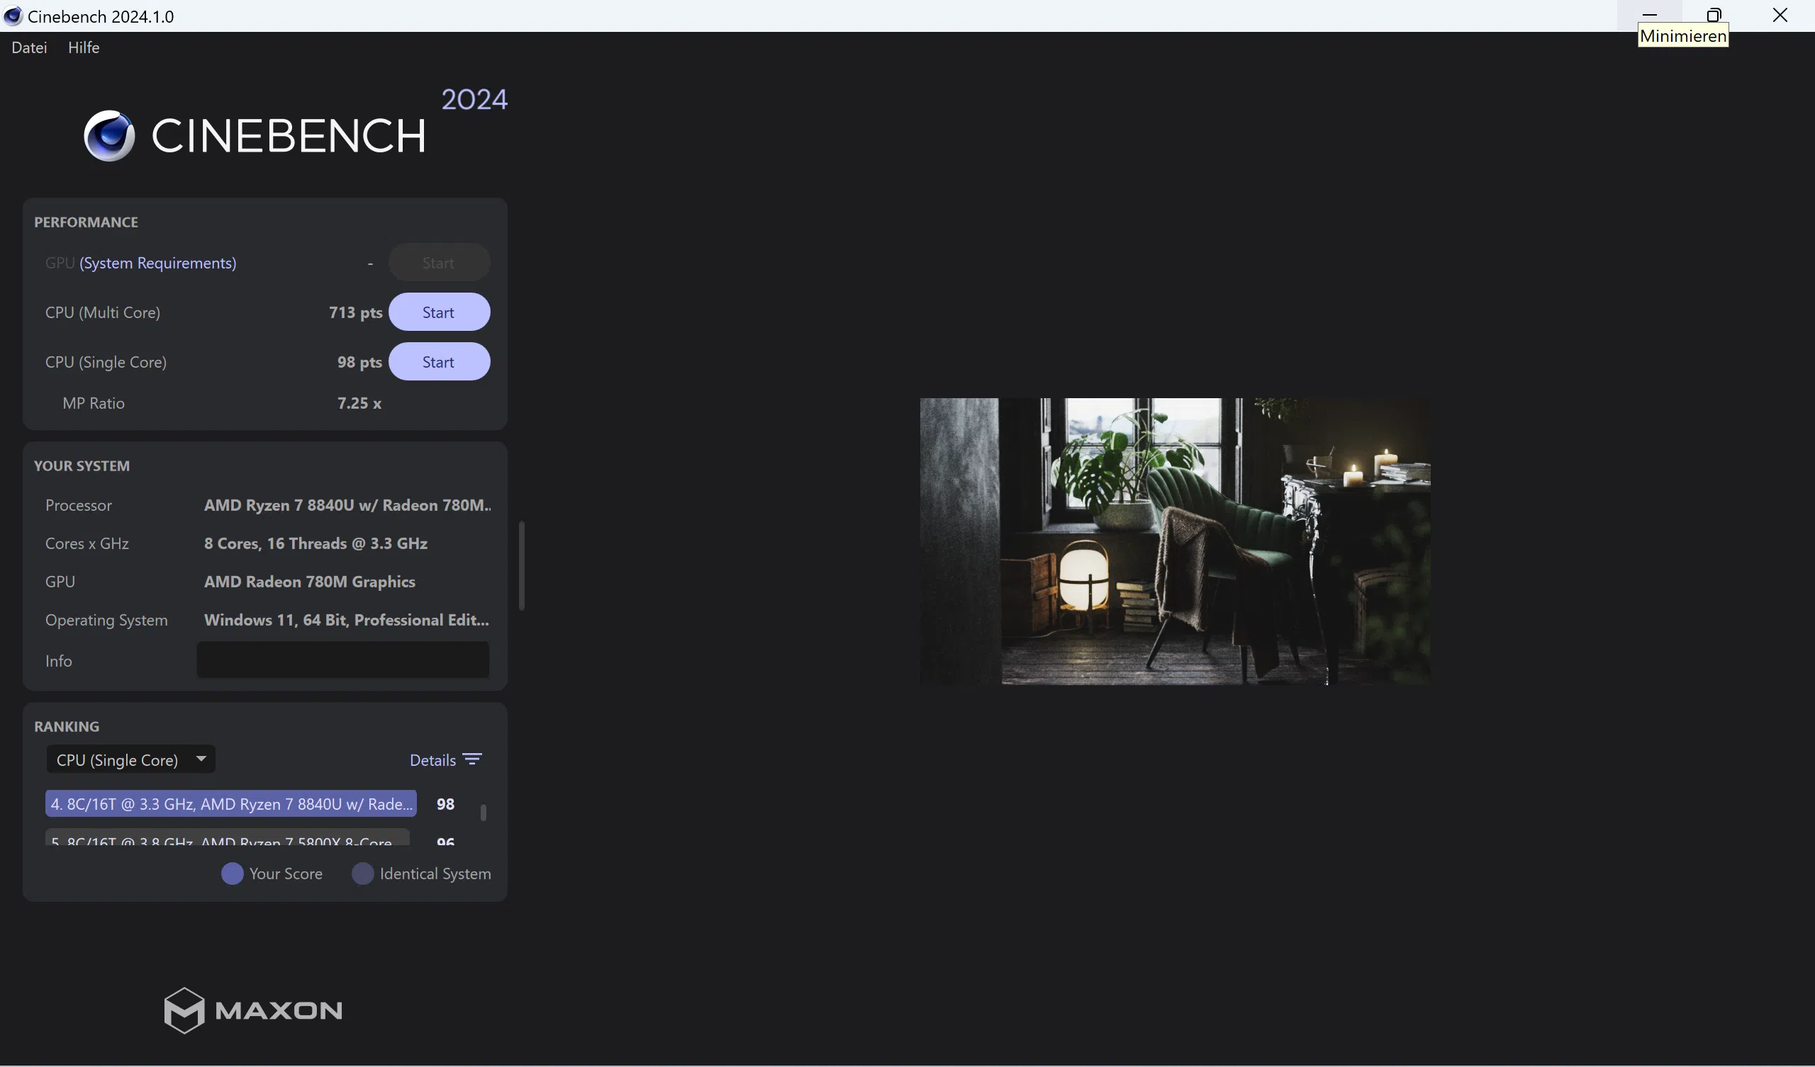This screenshot has width=1815, height=1067.
Task: Restore down the Cinebench window
Action: [1714, 15]
